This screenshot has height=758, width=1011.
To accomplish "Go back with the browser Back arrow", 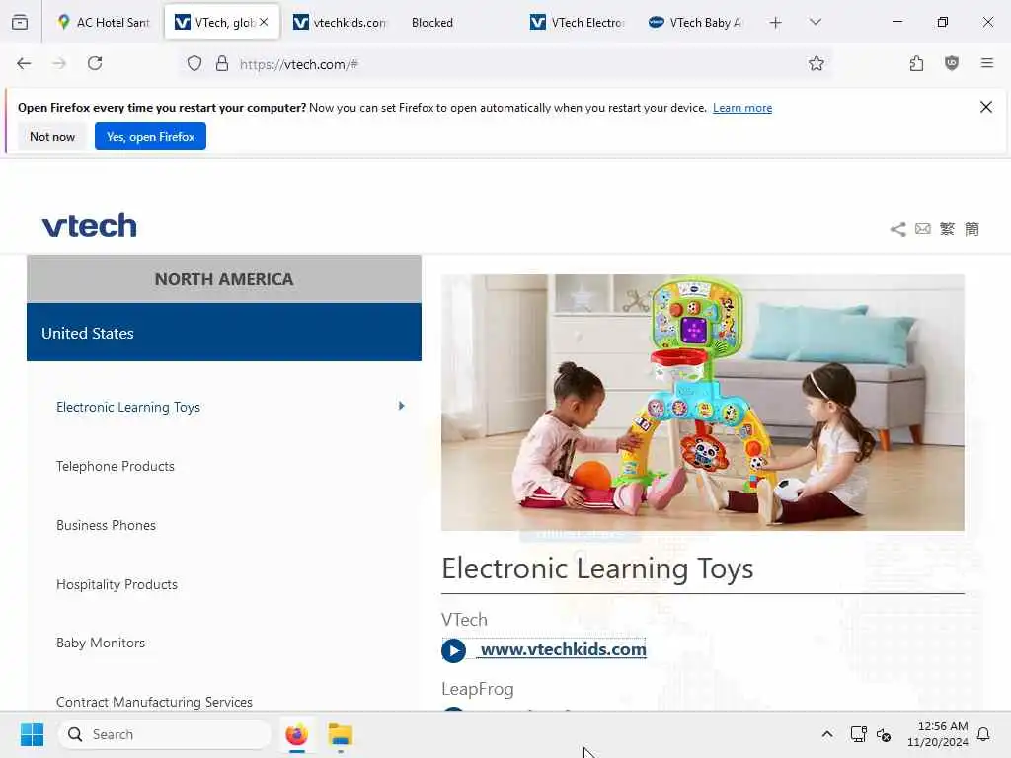I will (x=24, y=63).
